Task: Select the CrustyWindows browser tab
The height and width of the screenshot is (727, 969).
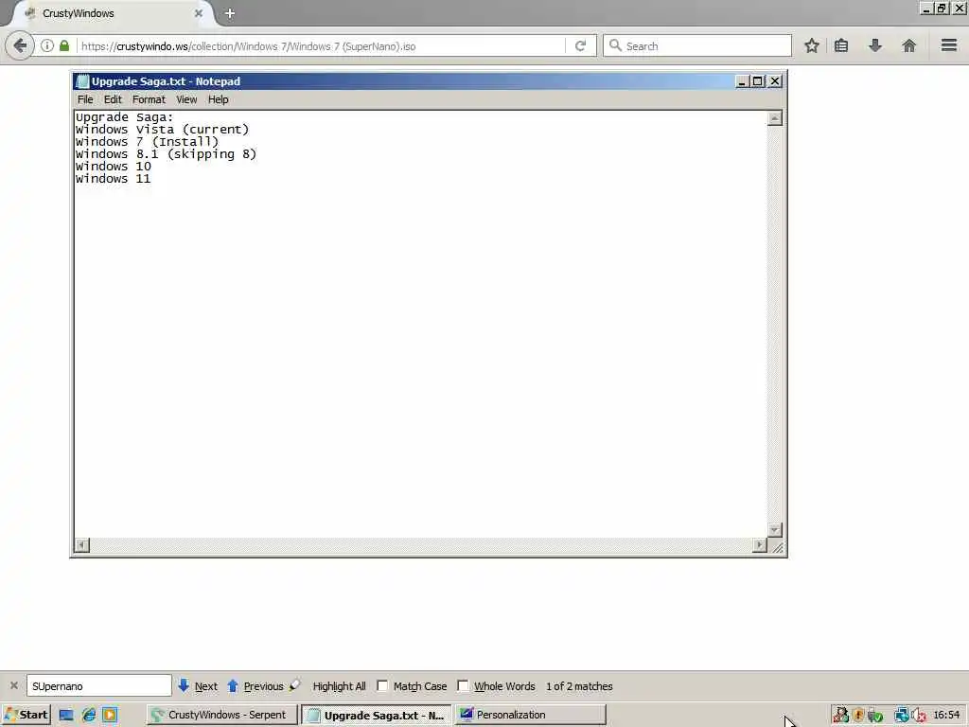Action: click(x=112, y=13)
